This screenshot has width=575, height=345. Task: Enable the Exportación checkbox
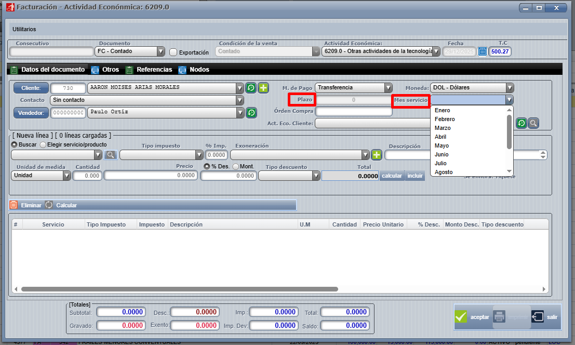[173, 52]
